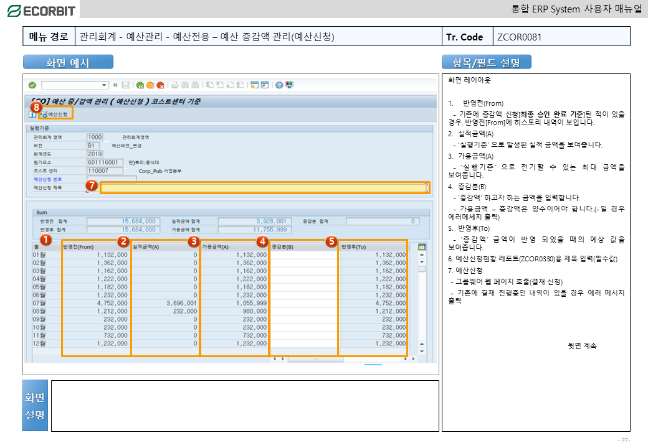Click the Customize Local Layout monitor icon

pos(290,85)
